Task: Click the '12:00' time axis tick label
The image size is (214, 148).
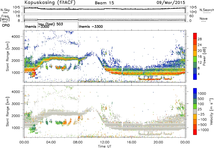Action: pyautogui.click(x=105, y=142)
